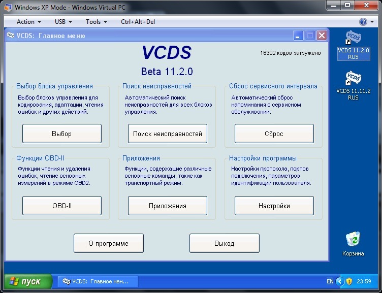Screen dimensions: 382x293
Task: Click the Настройки программы heading
Action: pyautogui.click(x=263, y=158)
